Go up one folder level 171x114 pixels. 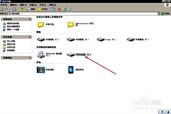coord(22,9)
